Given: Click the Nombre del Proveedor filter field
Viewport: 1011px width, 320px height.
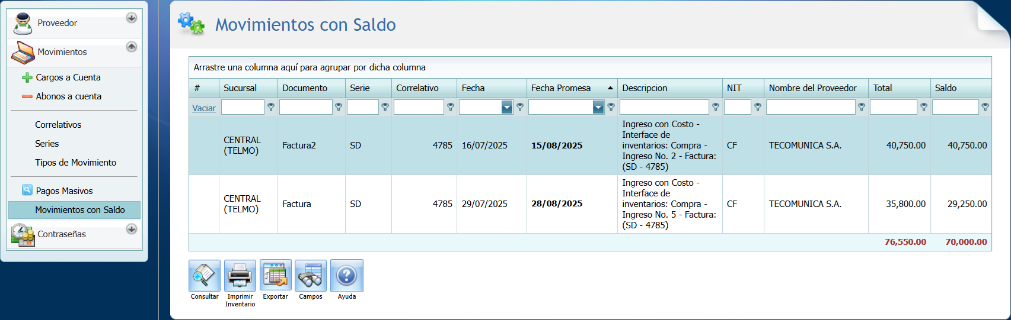Looking at the screenshot, I should (x=811, y=107).
